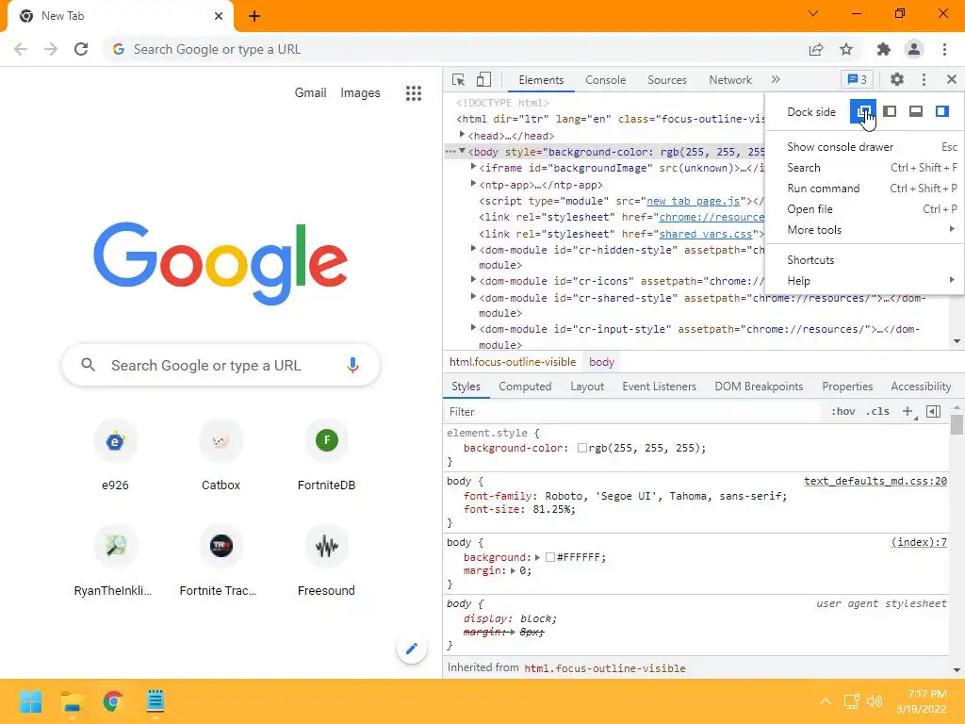This screenshot has width=965, height=724.
Task: Expand the More tools submenu
Action: pos(865,230)
